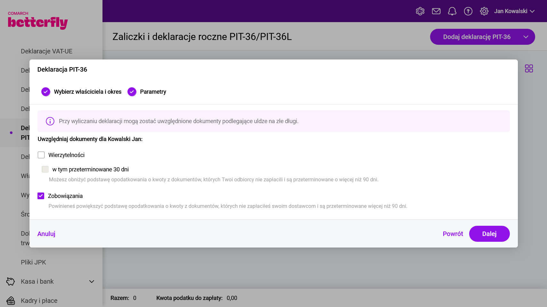Click Powrót to go back
The width and height of the screenshot is (547, 307).
click(453, 234)
